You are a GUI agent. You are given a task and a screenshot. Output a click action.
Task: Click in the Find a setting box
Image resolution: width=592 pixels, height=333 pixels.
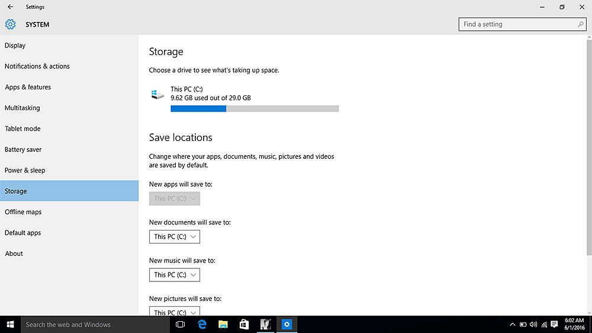(522, 24)
